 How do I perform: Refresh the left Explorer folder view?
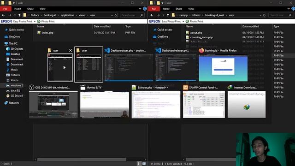pyautogui.click(x=116, y=15)
